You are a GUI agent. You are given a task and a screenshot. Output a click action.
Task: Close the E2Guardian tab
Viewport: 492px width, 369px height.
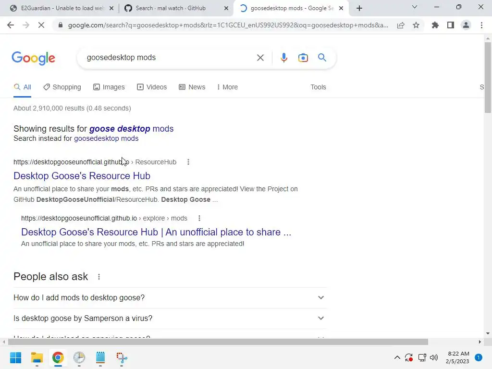pyautogui.click(x=111, y=9)
